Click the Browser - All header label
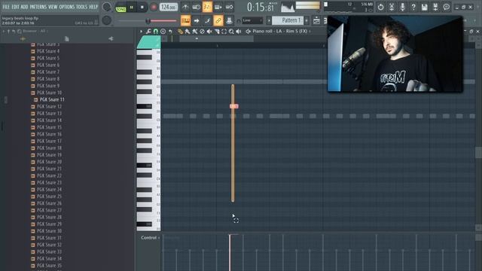 coord(34,31)
